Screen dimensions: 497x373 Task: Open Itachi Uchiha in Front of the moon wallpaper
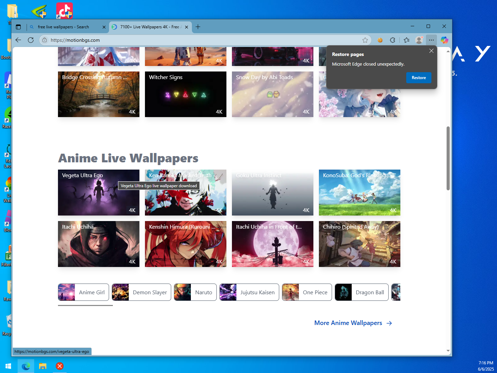coord(273,244)
